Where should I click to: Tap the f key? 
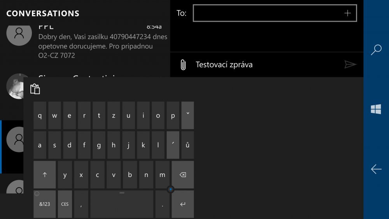pos(84,145)
